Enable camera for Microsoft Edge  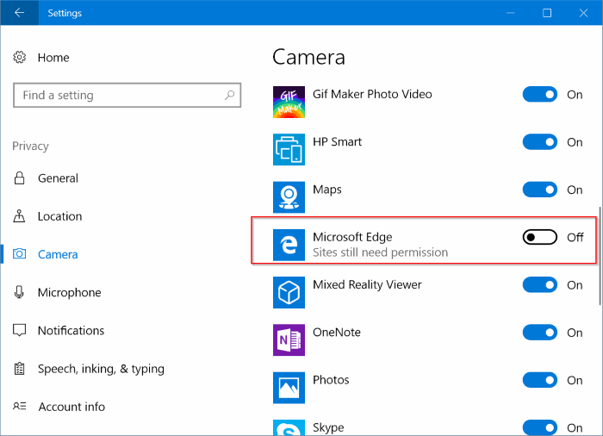[539, 237]
